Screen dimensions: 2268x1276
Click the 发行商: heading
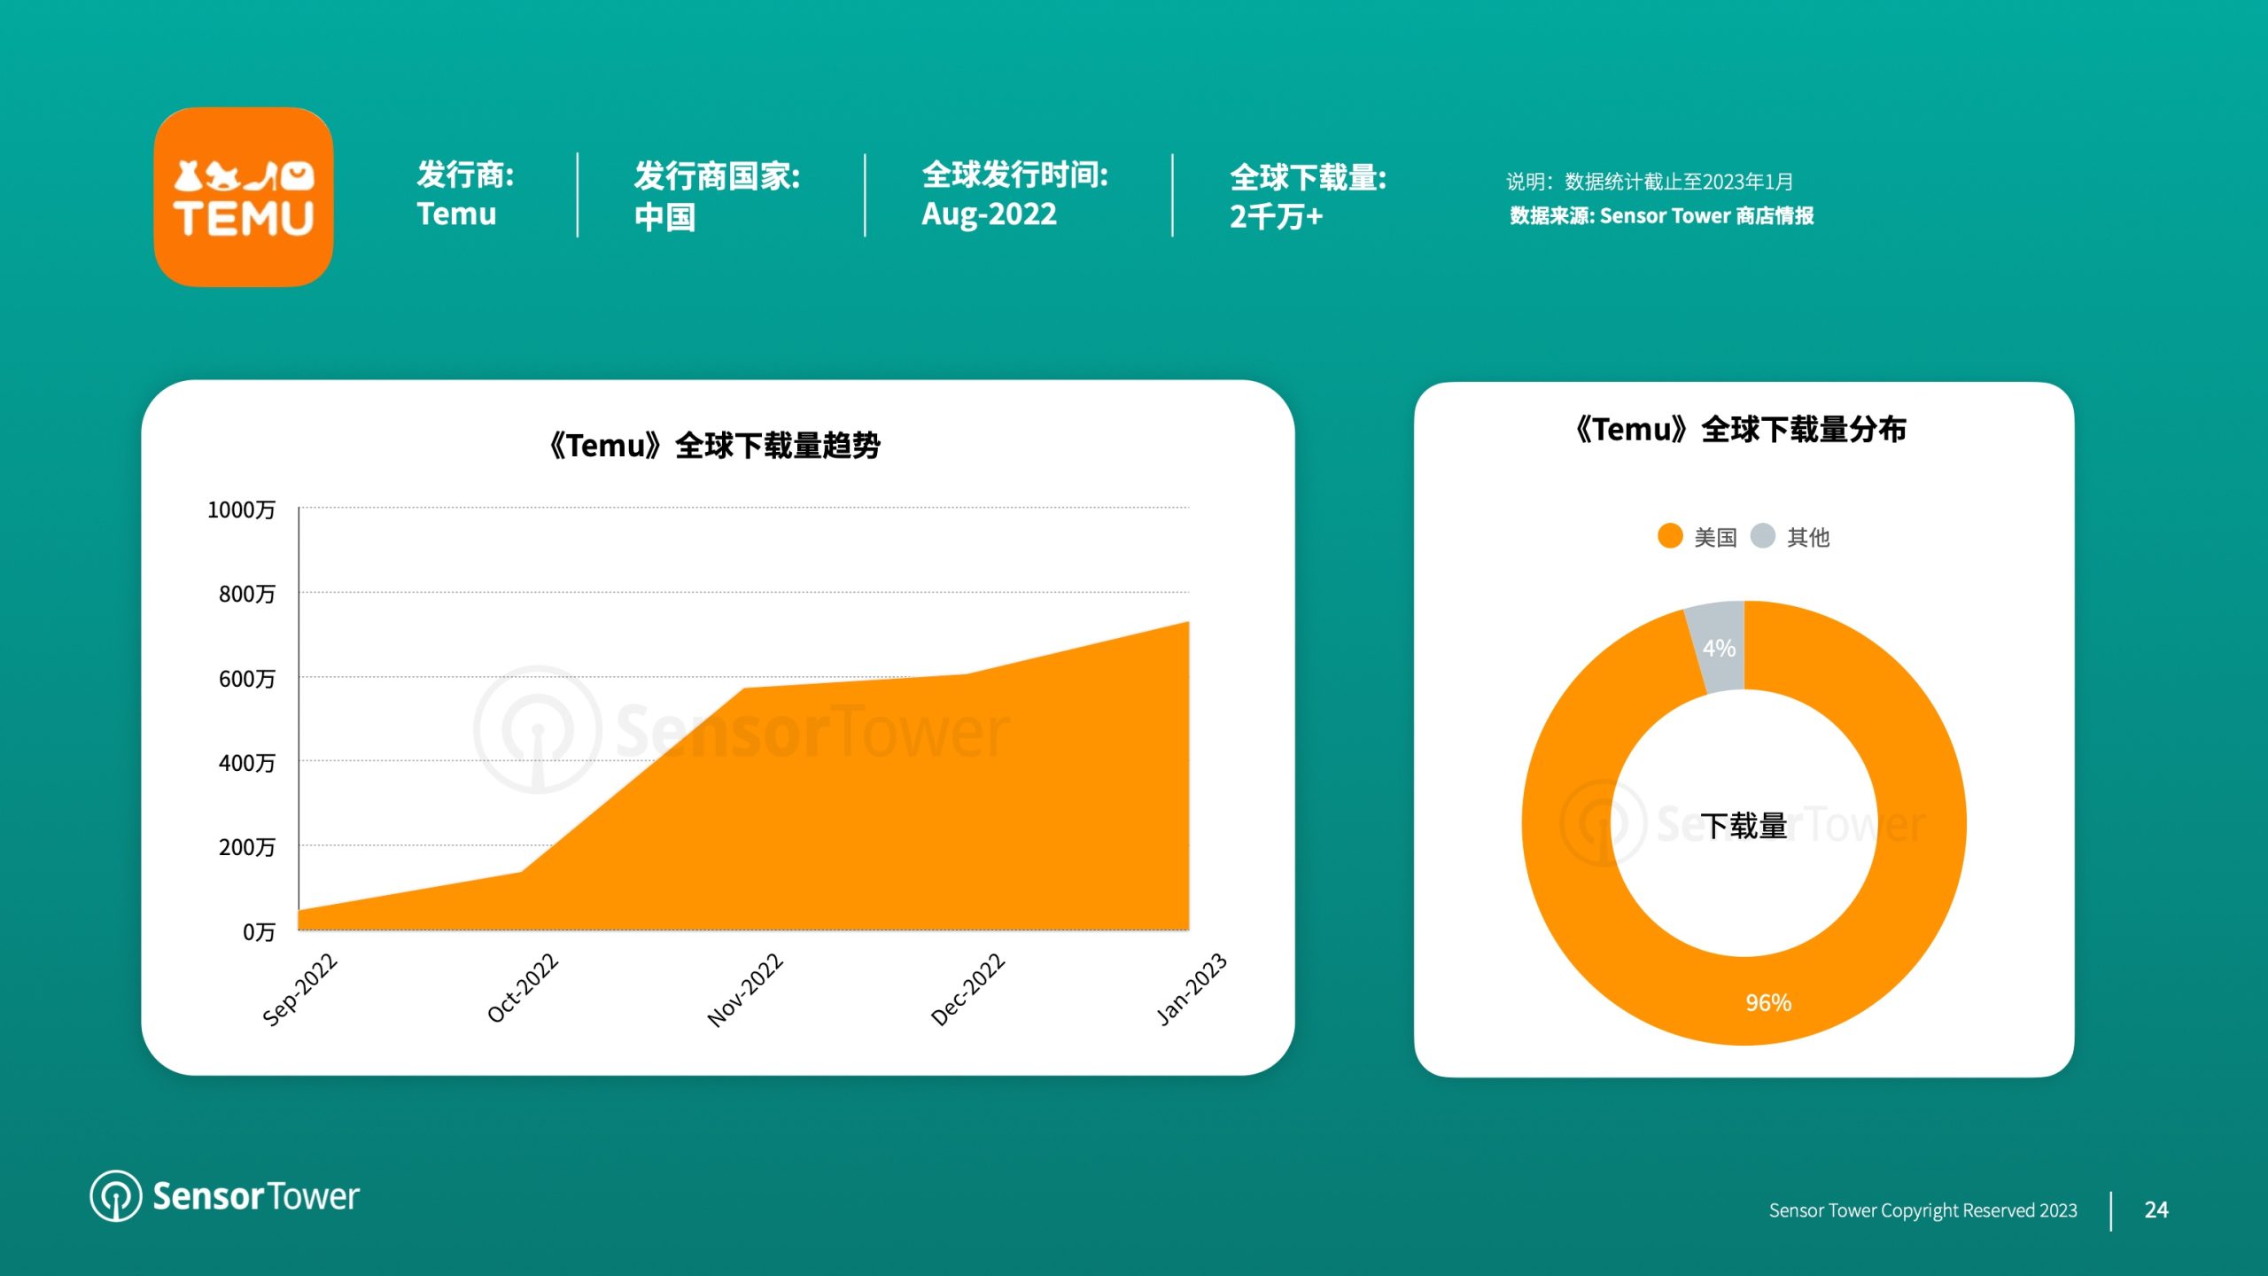pyautogui.click(x=465, y=175)
